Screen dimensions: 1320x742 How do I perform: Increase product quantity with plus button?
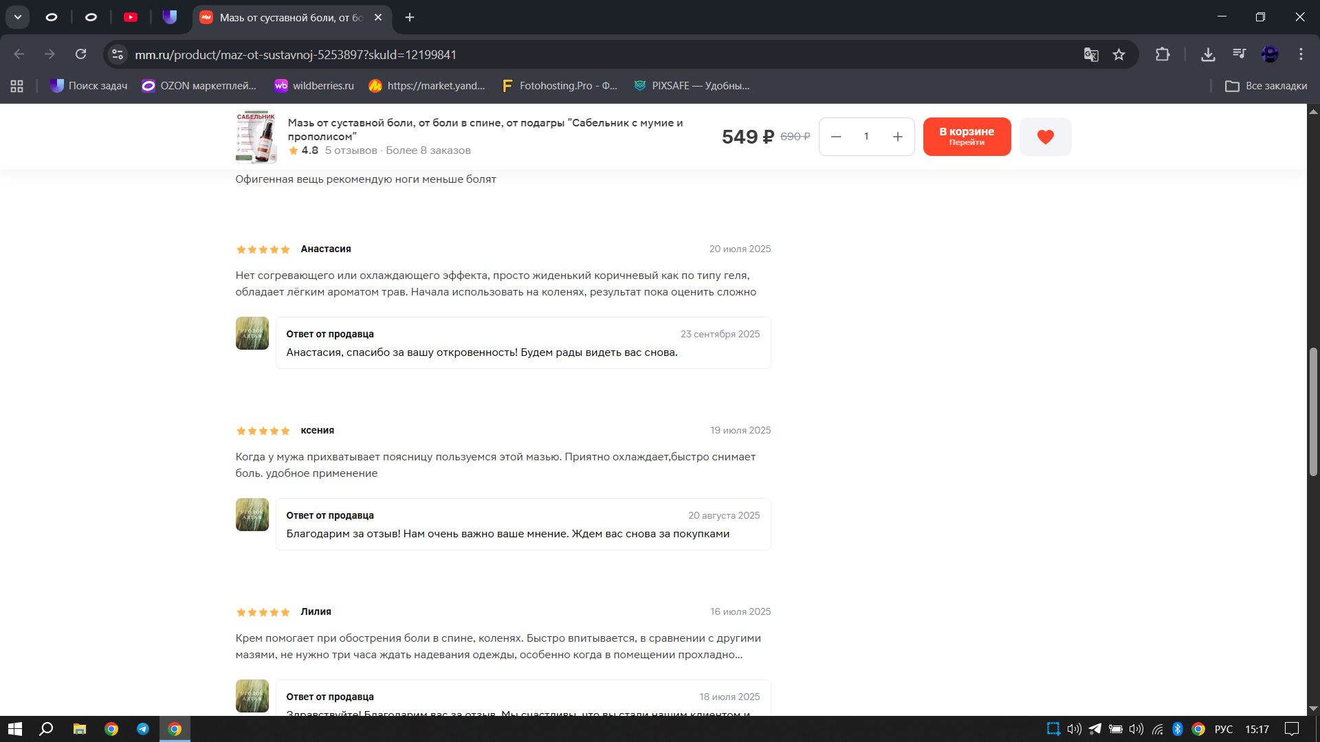coord(897,137)
